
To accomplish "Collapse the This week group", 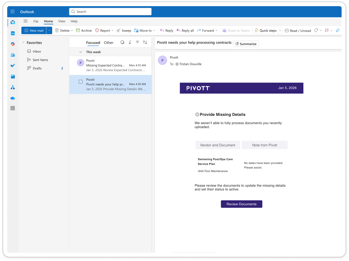I will pos(81,52).
